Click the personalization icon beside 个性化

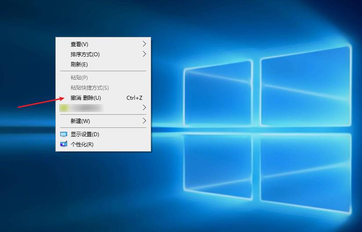(64, 144)
